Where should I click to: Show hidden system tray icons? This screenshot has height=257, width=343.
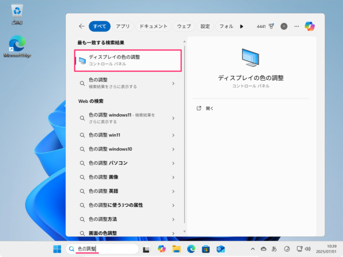click(x=252, y=249)
